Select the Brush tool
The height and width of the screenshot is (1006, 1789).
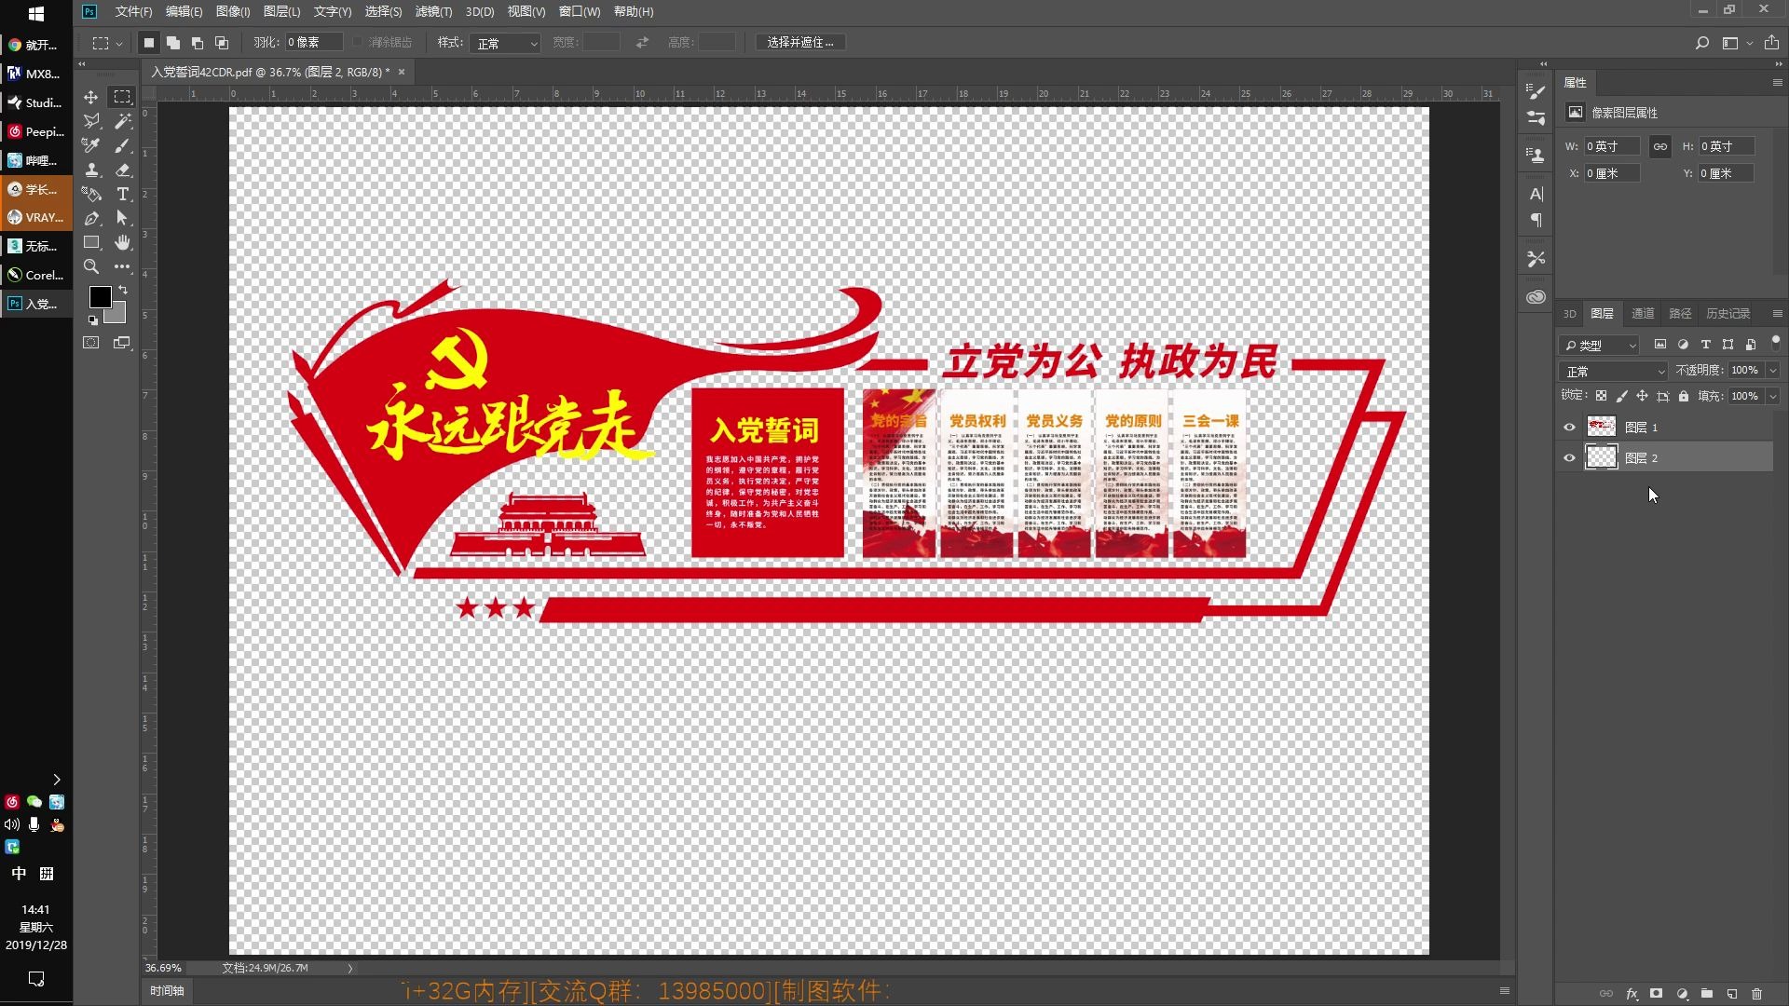click(x=122, y=145)
